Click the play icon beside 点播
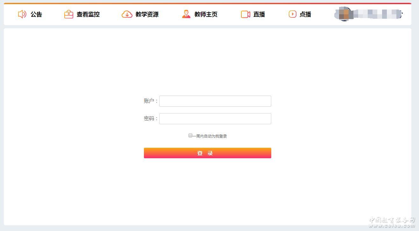This screenshot has width=419, height=231. point(292,14)
